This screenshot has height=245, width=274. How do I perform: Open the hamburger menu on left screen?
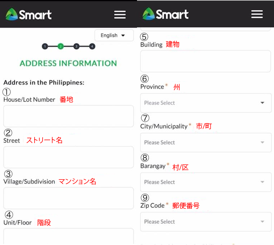click(120, 14)
